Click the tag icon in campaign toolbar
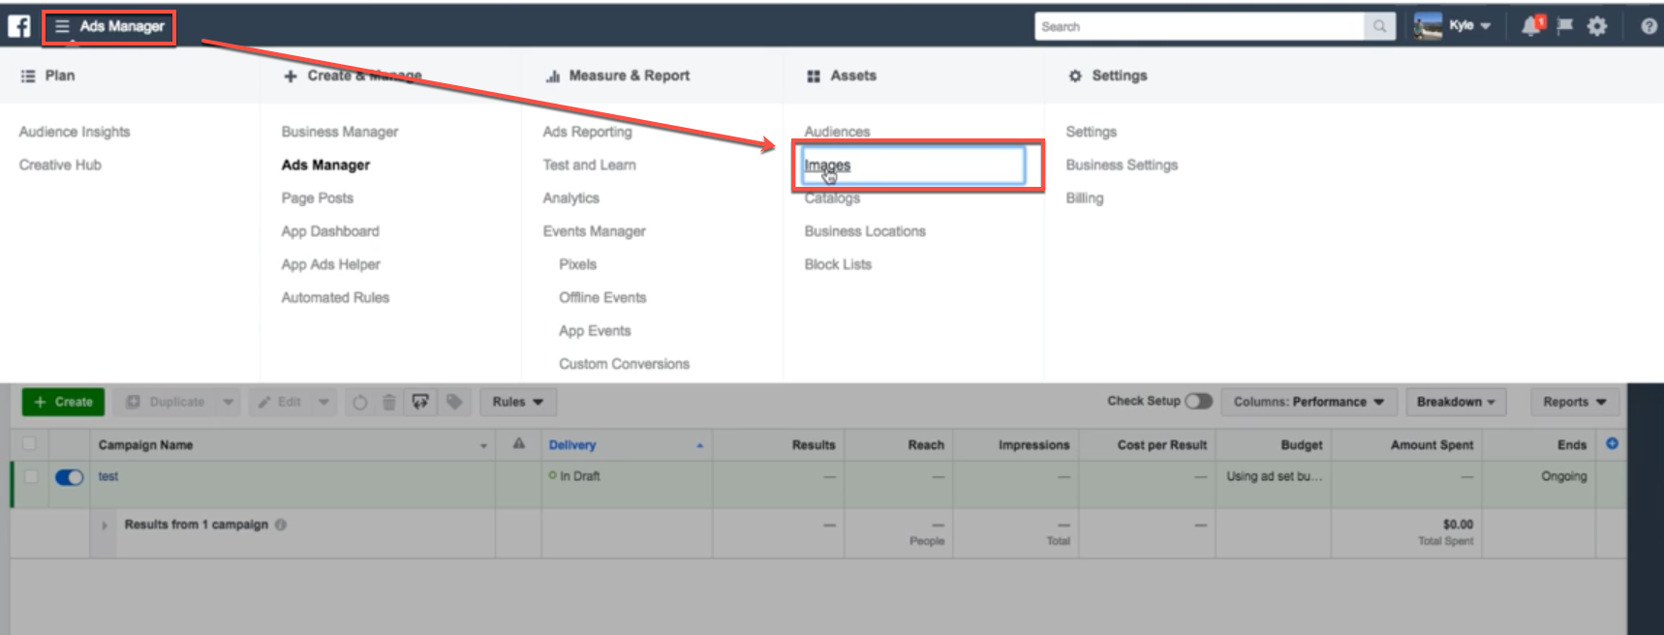The image size is (1664, 635). tap(453, 402)
